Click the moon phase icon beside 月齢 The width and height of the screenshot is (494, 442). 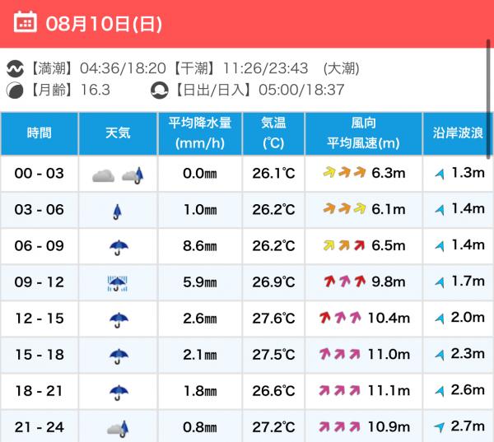pos(15,91)
